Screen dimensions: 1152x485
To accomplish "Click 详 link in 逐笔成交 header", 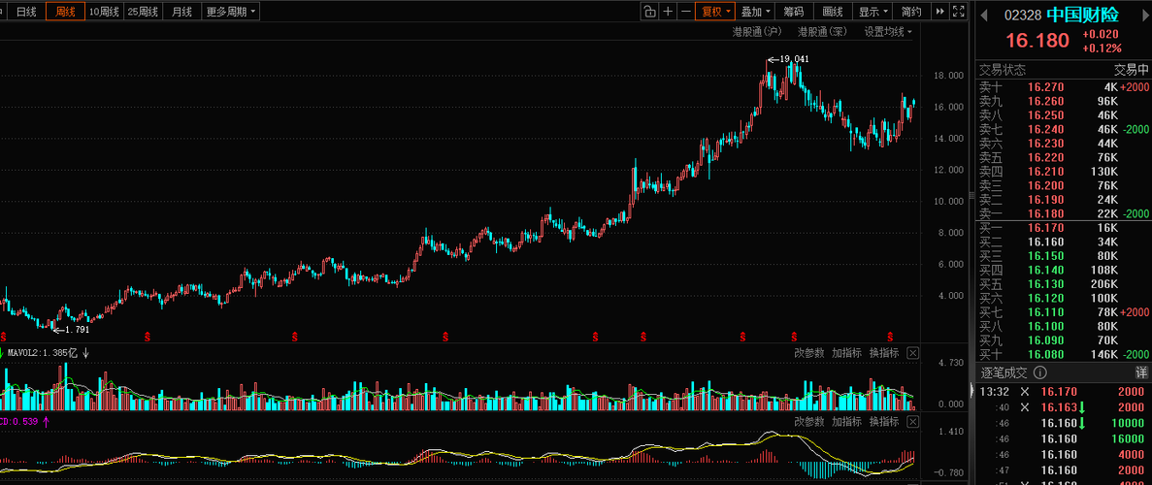I will 1141,373.
